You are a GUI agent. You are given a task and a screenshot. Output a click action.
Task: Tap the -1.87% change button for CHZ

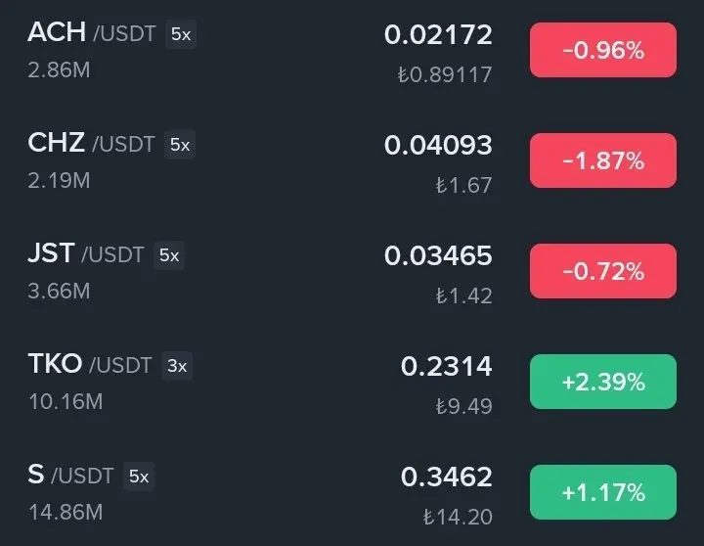pos(603,160)
